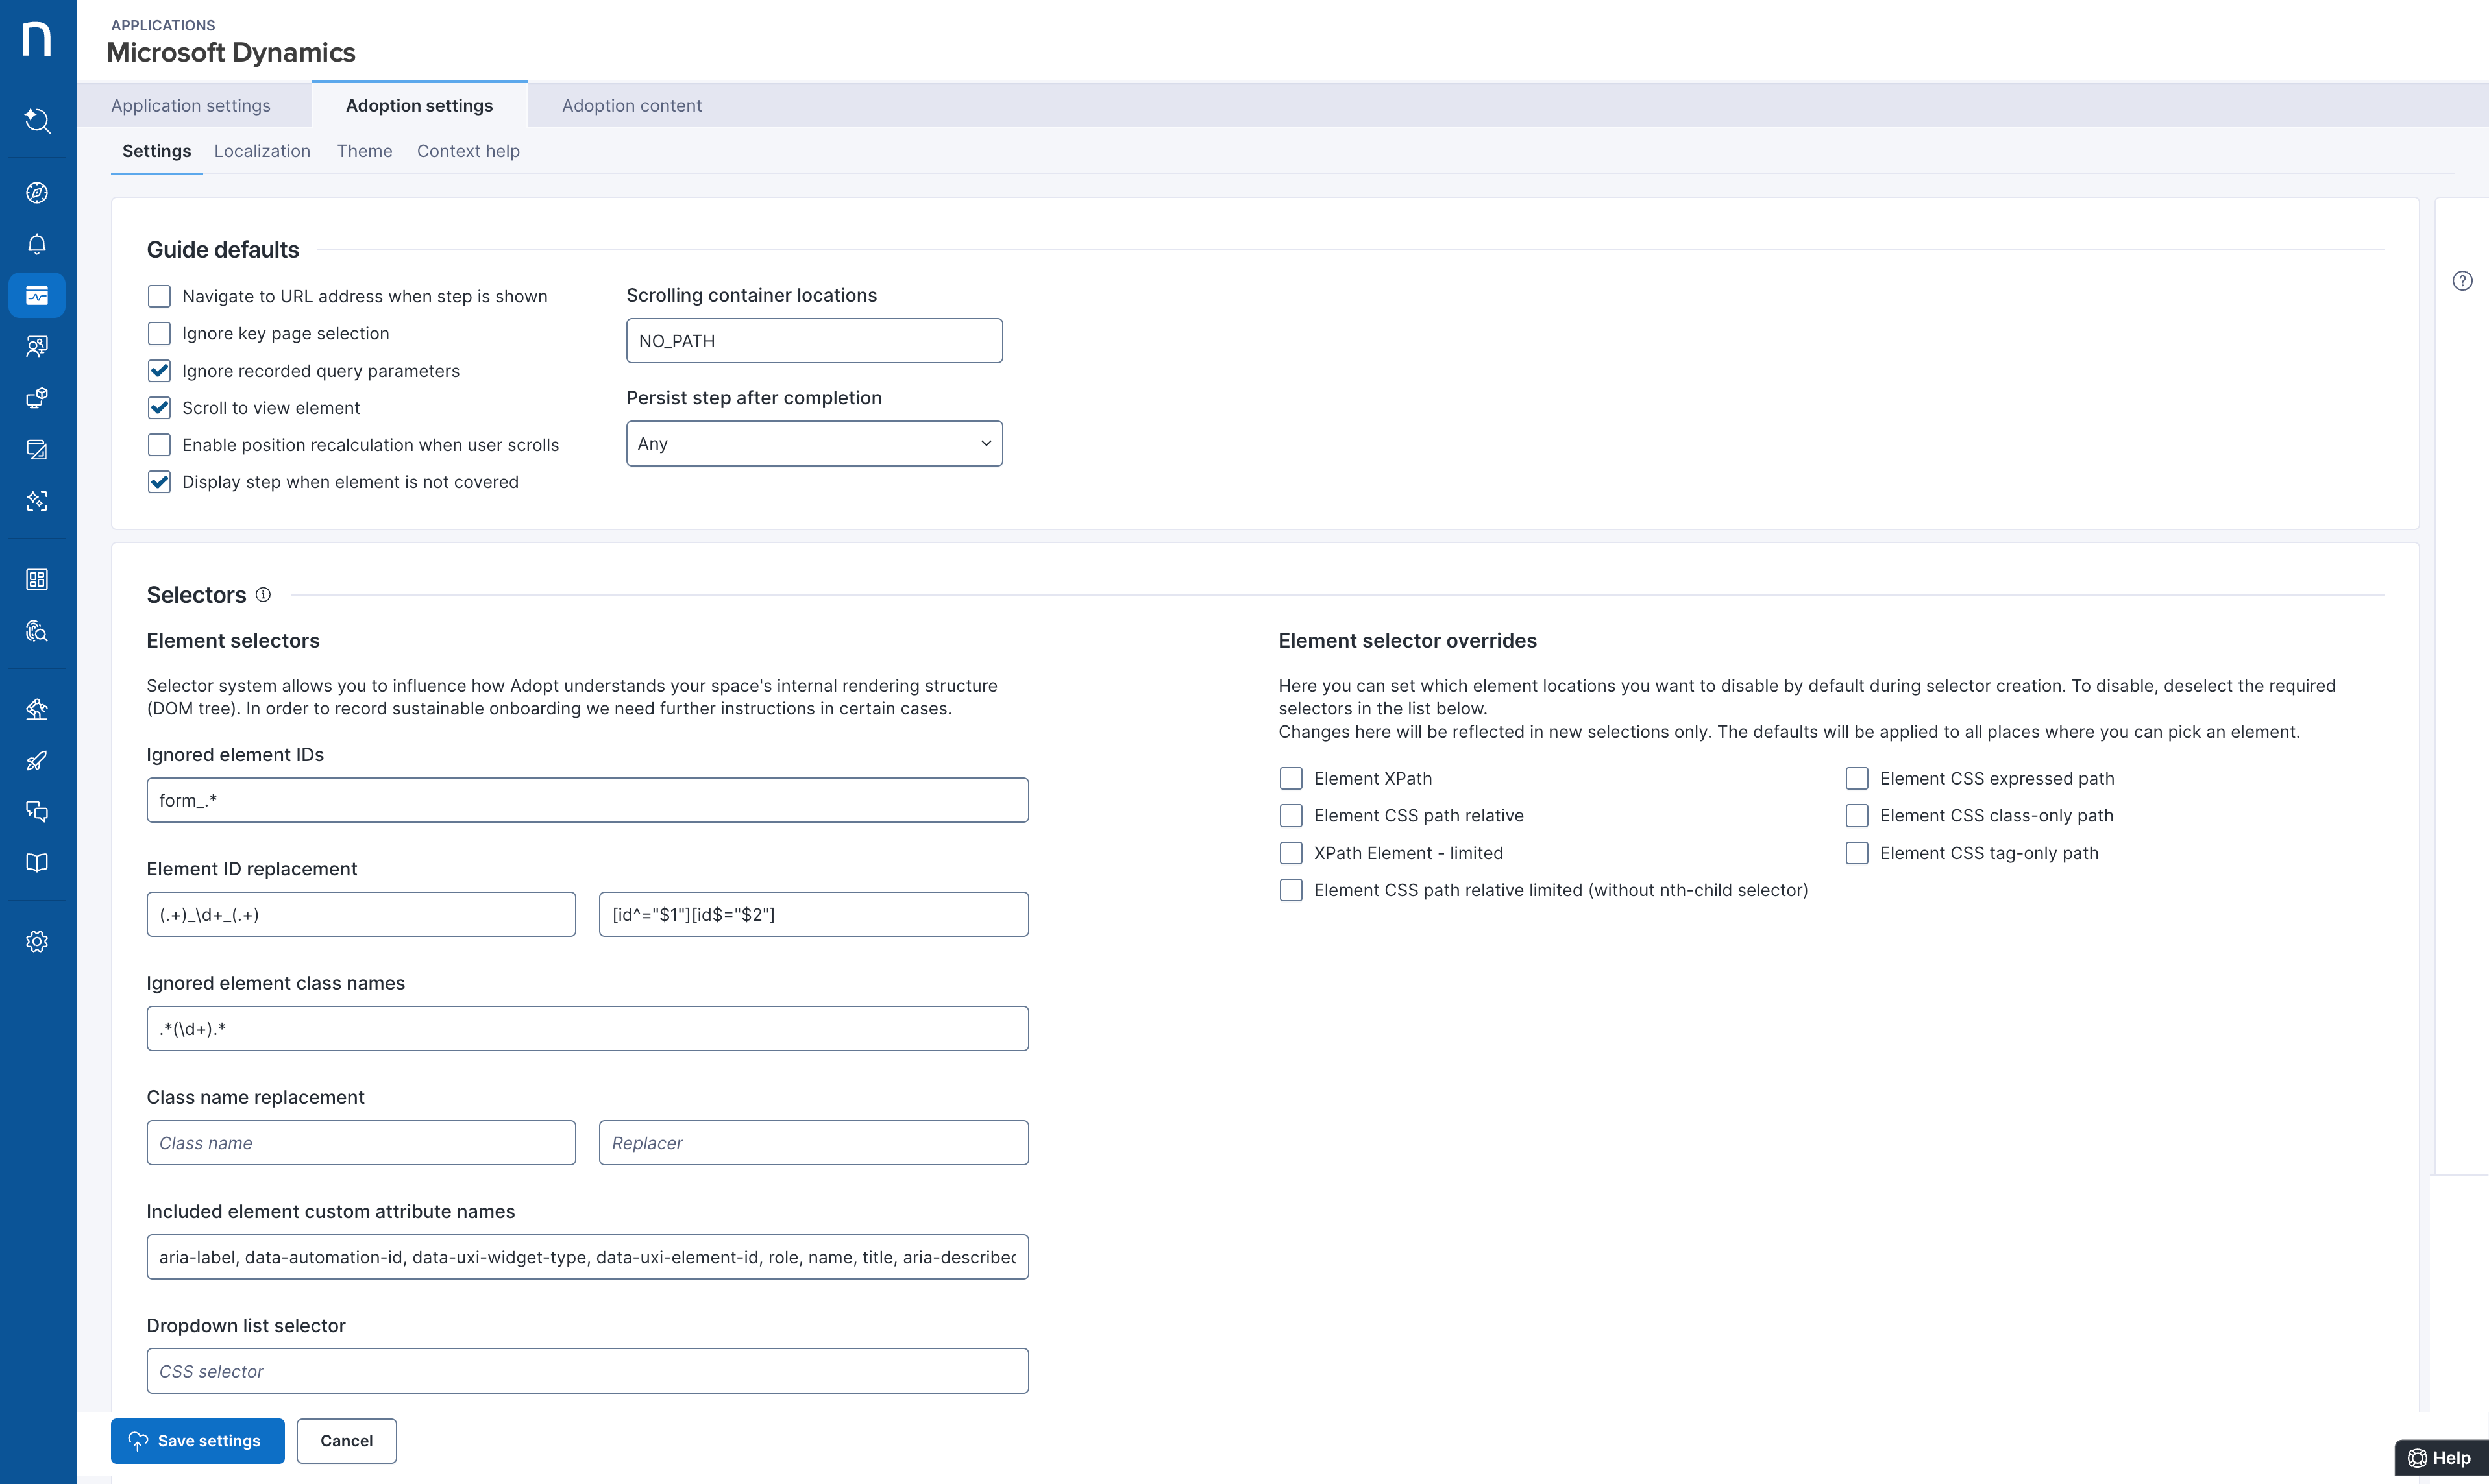The width and height of the screenshot is (2489, 1484).
Task: Open the Localization sub-tab
Action: tap(262, 151)
